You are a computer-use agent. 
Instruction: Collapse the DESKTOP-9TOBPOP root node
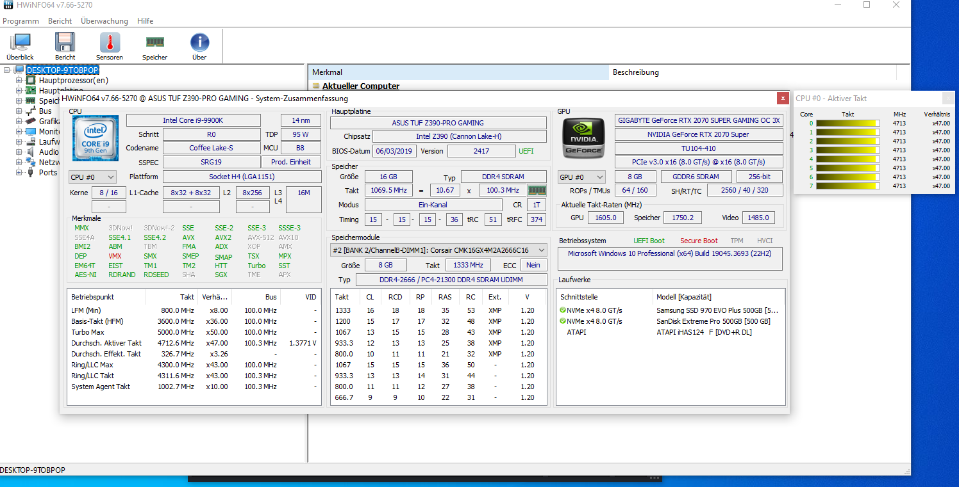(x=8, y=70)
